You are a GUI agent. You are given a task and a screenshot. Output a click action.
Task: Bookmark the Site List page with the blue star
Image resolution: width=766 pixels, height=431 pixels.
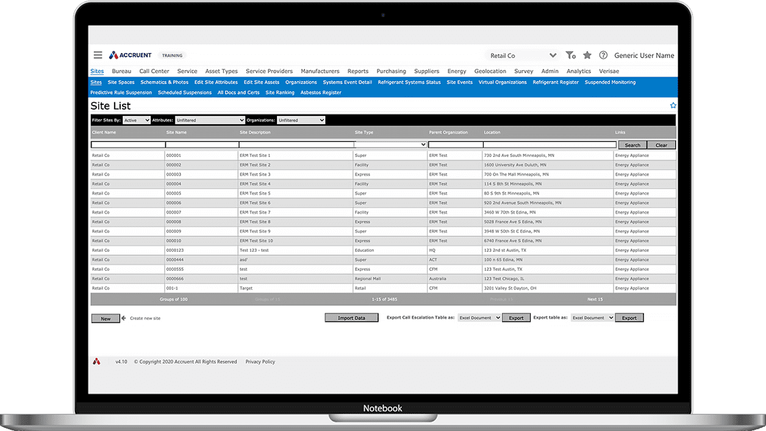click(673, 105)
